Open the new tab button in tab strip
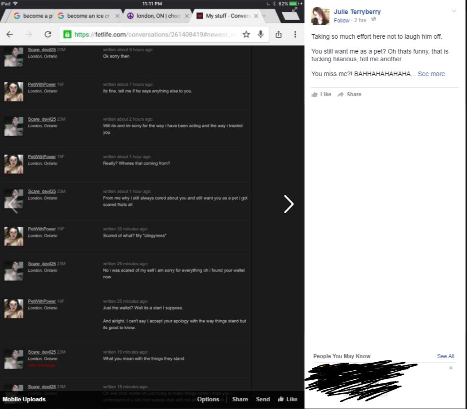Screen dimensions: 467x409 (290, 16)
